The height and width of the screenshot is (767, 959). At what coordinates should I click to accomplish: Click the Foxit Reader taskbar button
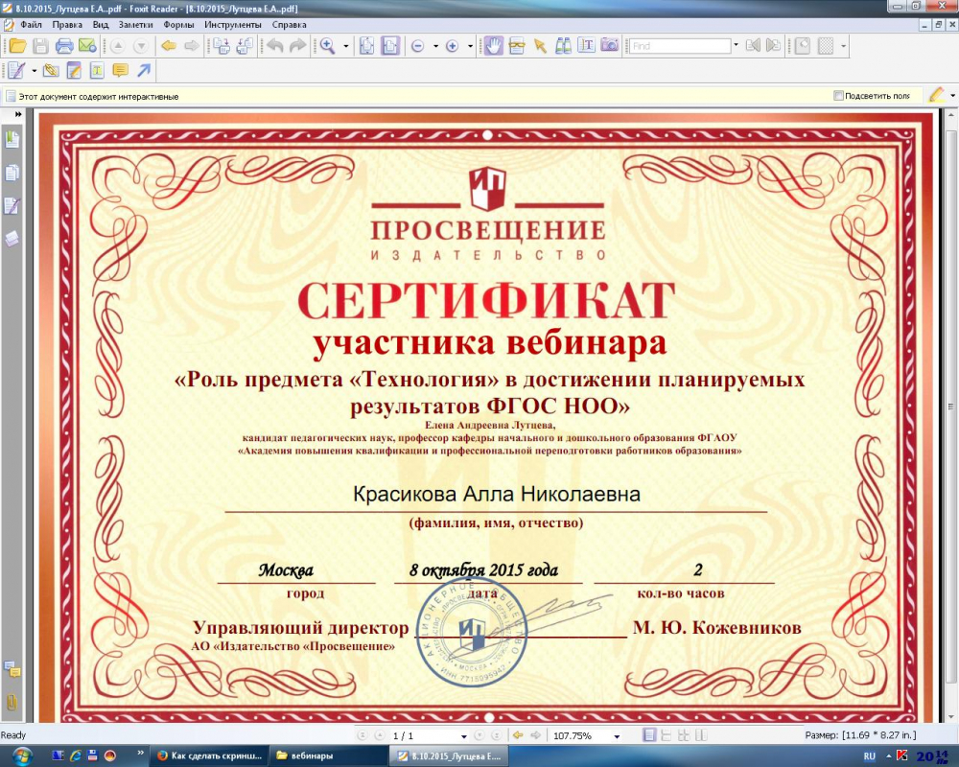[449, 756]
